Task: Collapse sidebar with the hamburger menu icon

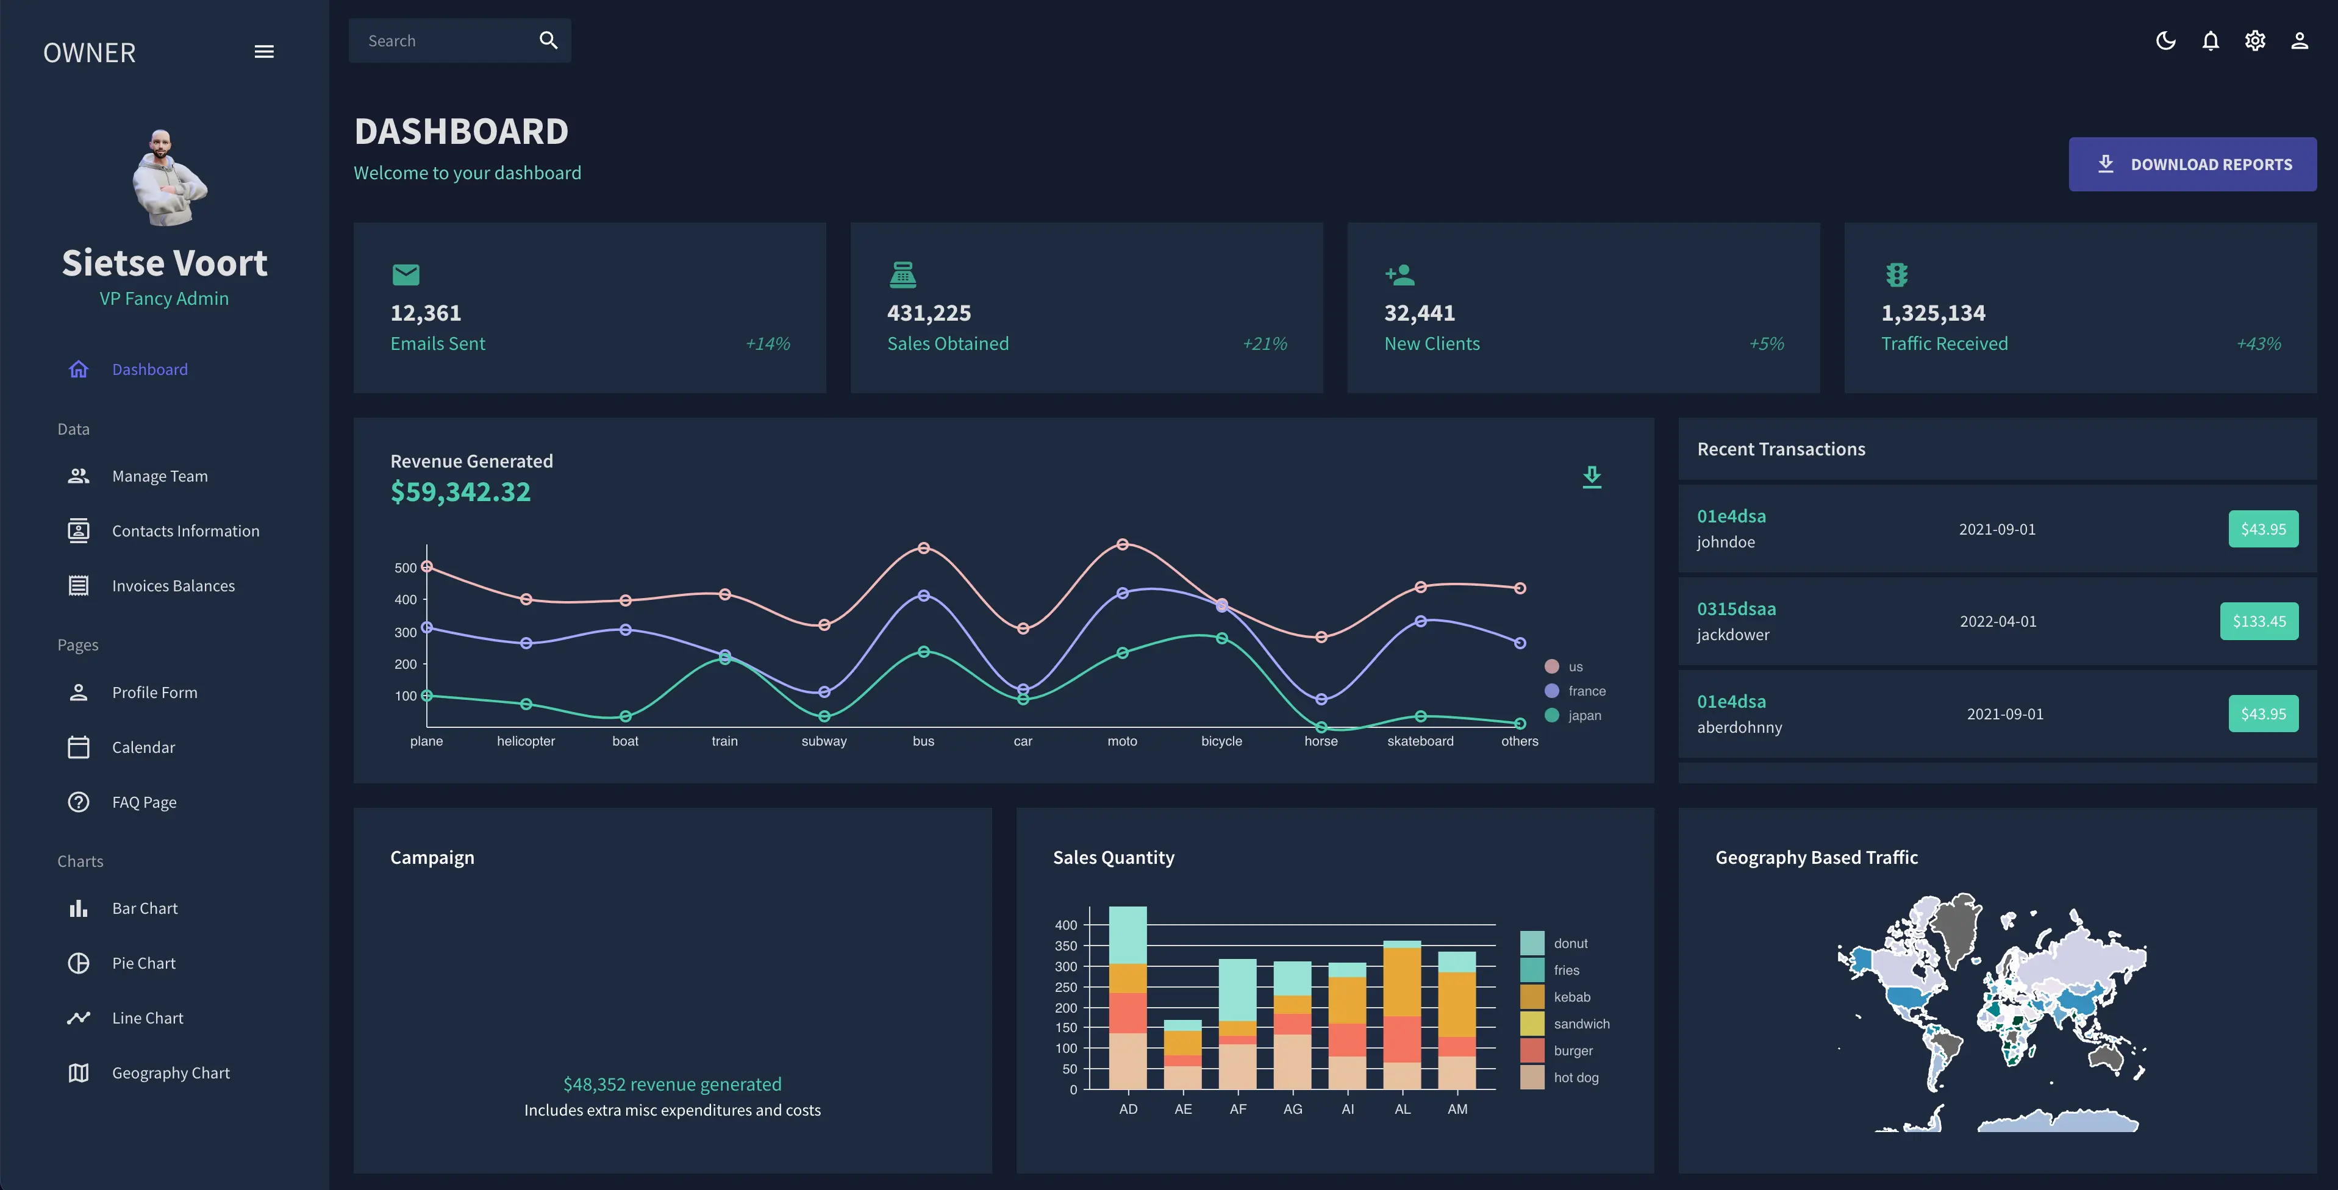Action: (264, 52)
